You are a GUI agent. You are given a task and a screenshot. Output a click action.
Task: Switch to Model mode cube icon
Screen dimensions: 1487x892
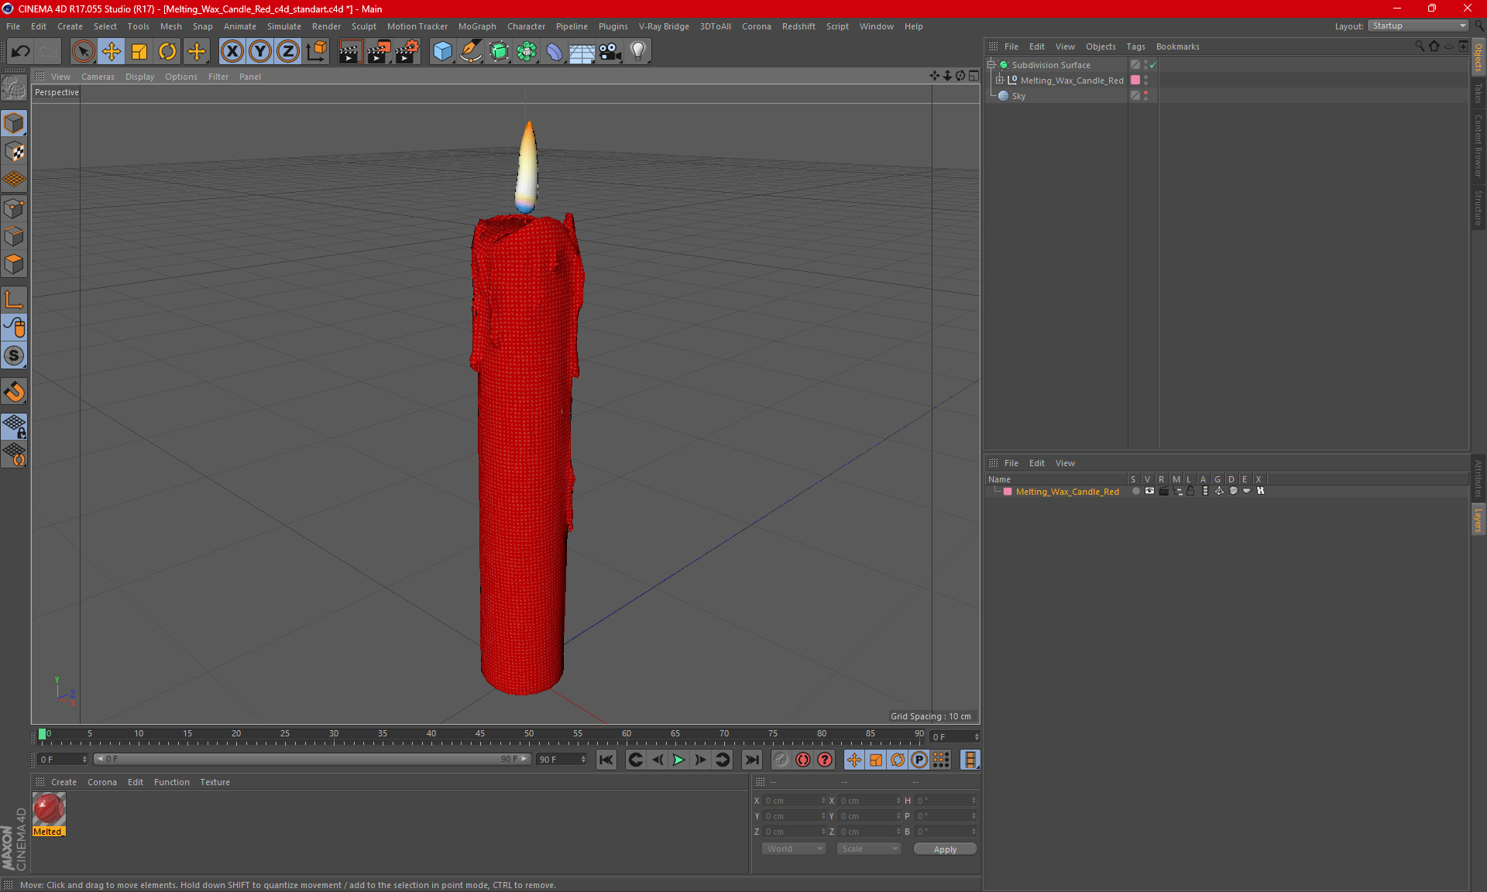point(14,123)
